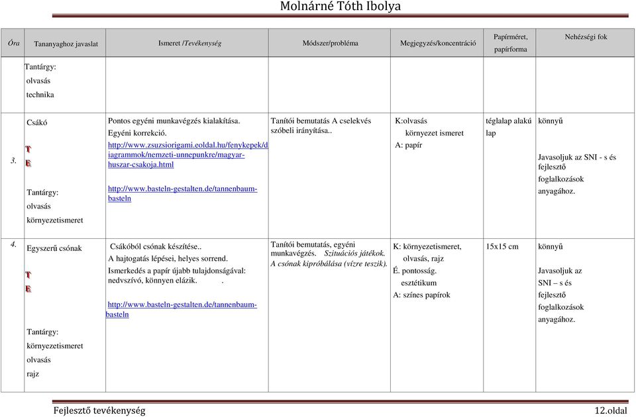This screenshot has height=417, width=636.
Task: Click 'A hajtogatás lépései, helyes sorrend.' text
Action: pyautogui.click(x=168, y=259)
